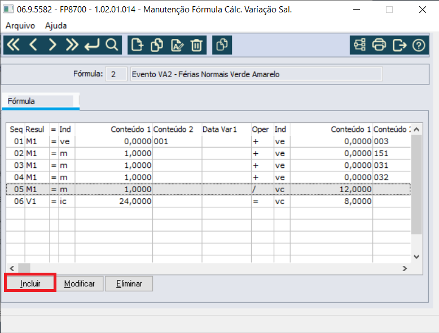439x333 pixels.
Task: Click the 24,0000 cell
Action: pyautogui.click(x=113, y=201)
